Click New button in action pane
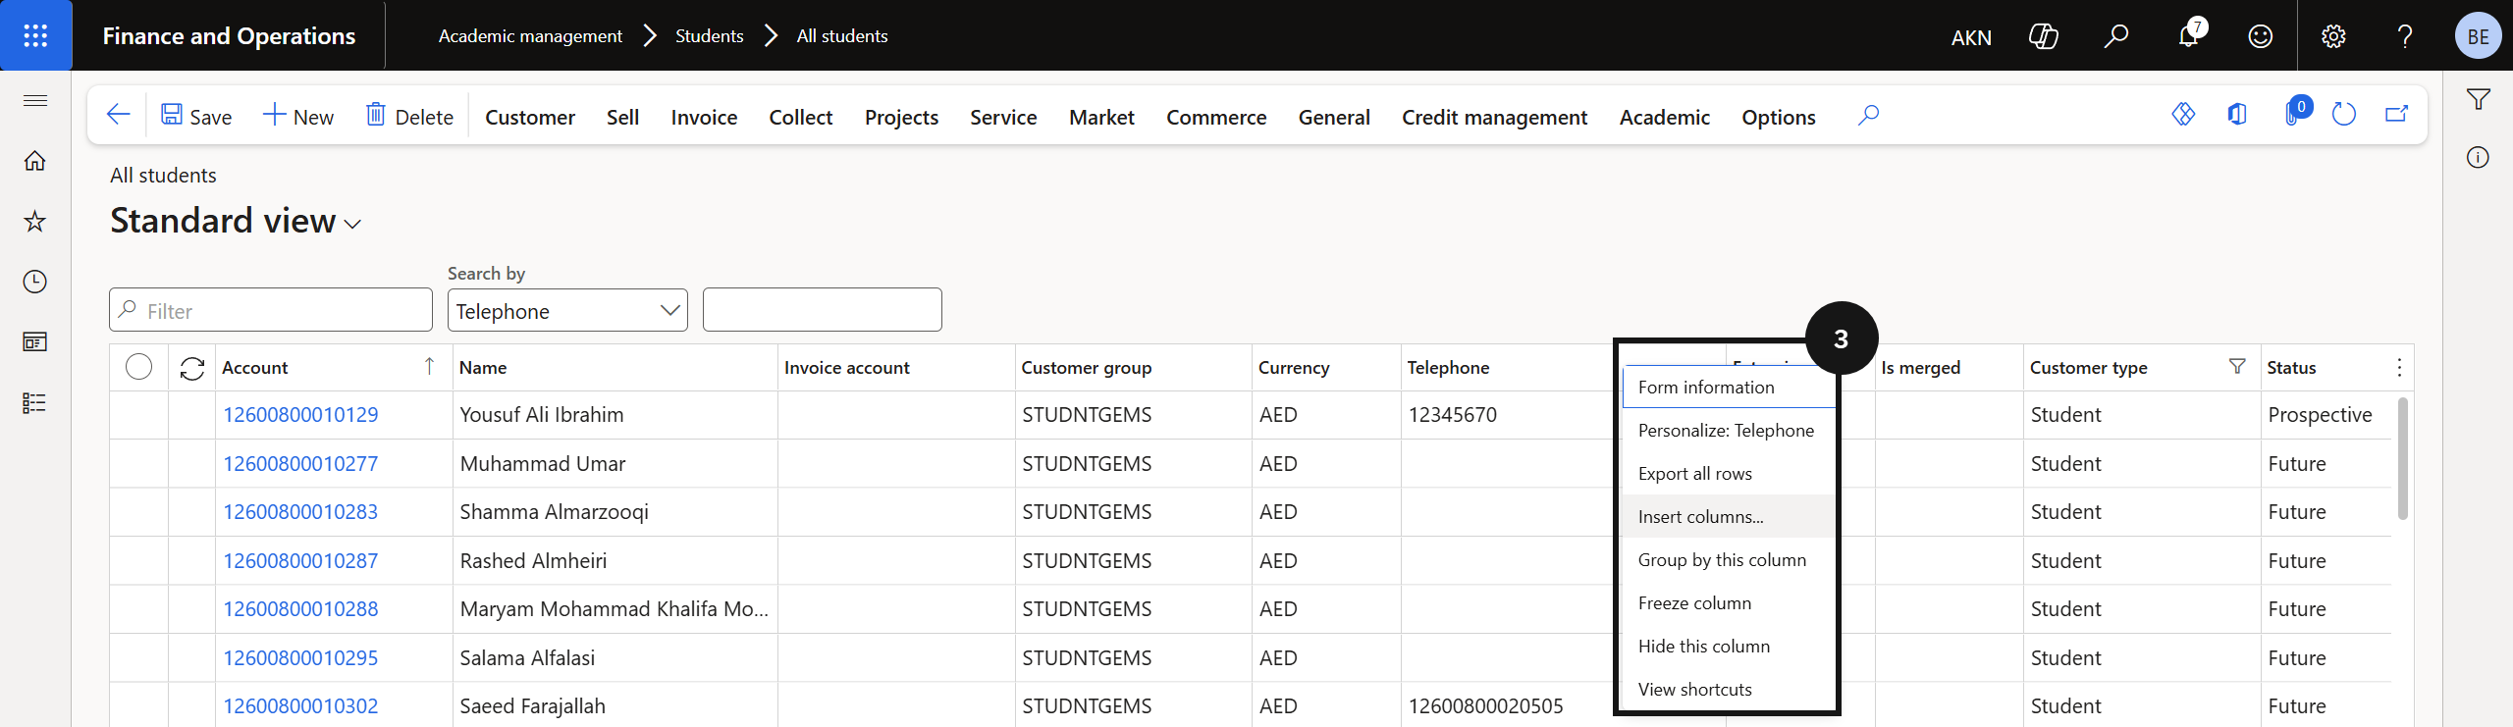The height and width of the screenshot is (727, 2513). tap(298, 117)
